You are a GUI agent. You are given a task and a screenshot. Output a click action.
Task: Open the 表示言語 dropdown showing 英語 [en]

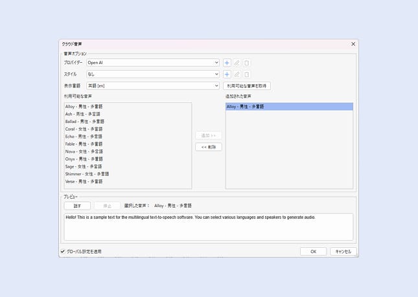(153, 85)
